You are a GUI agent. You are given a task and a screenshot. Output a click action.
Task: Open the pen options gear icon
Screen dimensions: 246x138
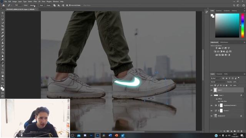(x=67, y=5)
